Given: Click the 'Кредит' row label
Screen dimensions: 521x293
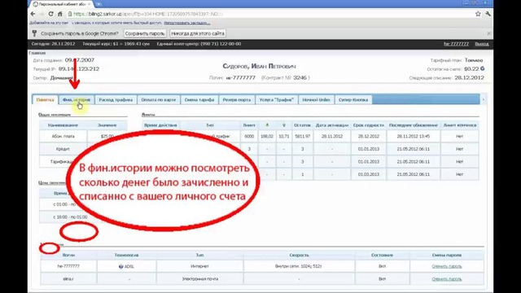Looking at the screenshot, I should (63, 149).
